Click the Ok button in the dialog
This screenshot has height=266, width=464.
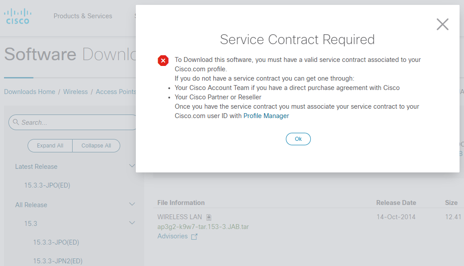point(298,139)
